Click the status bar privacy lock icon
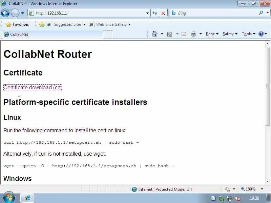Screen dimensions: 271x203 tap(227, 189)
